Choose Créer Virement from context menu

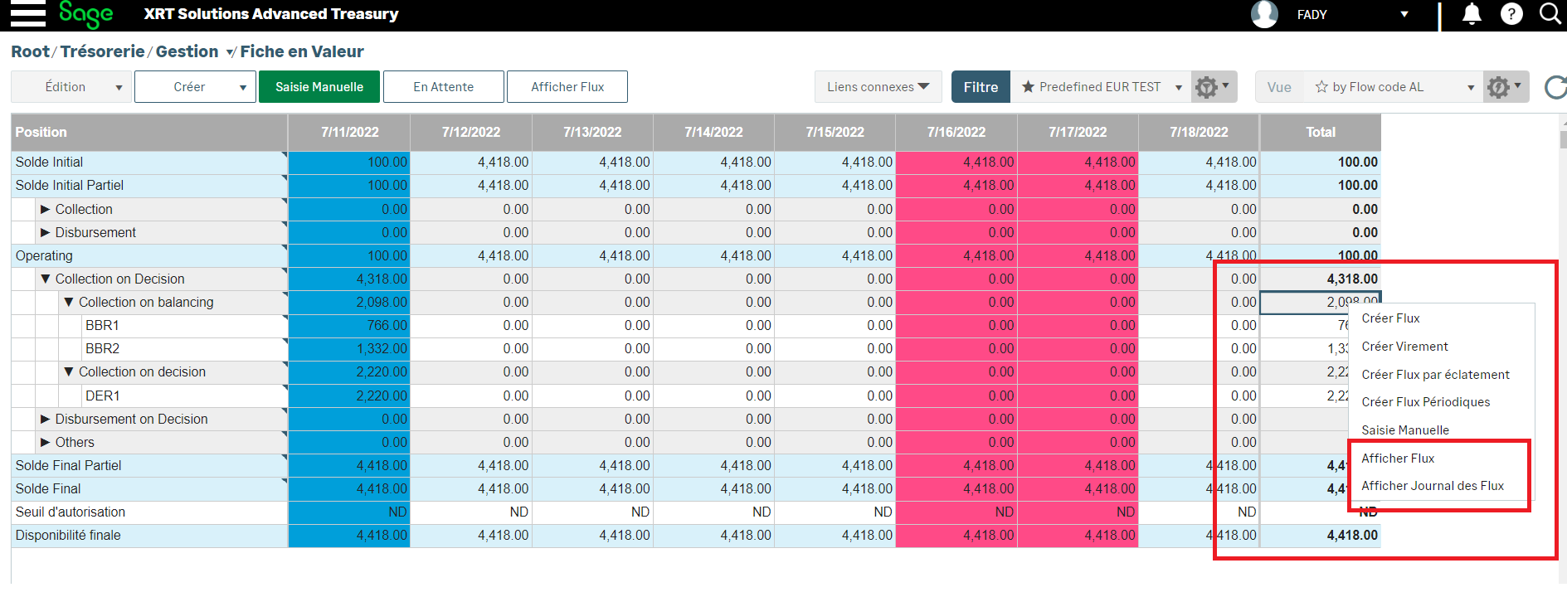[x=1404, y=347]
